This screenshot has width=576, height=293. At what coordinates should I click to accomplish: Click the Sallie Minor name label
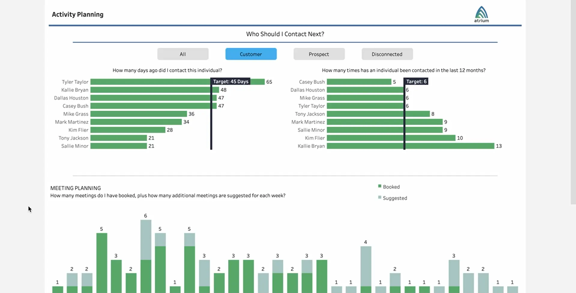(74, 146)
